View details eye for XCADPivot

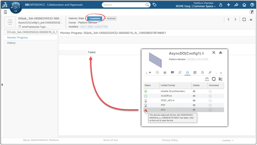[194, 96]
